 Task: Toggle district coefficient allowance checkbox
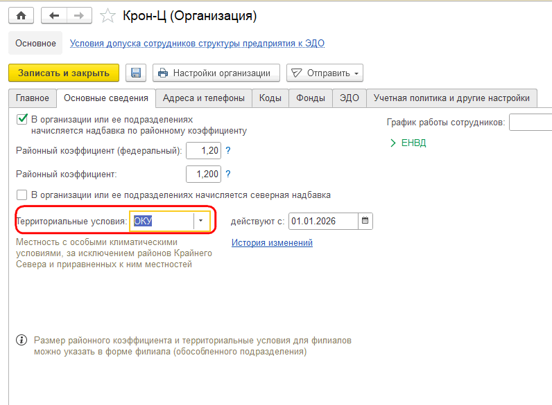pos(21,119)
